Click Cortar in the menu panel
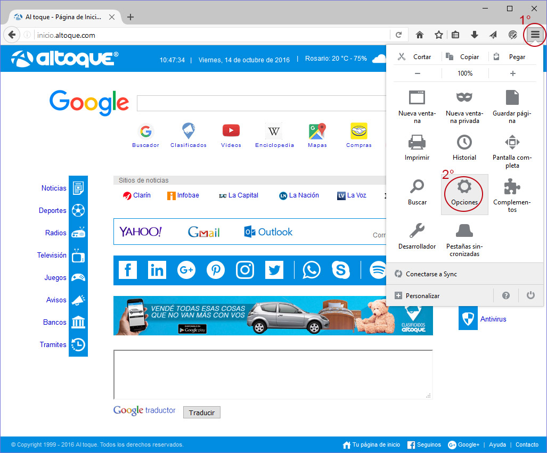This screenshot has height=453, width=547. point(415,56)
